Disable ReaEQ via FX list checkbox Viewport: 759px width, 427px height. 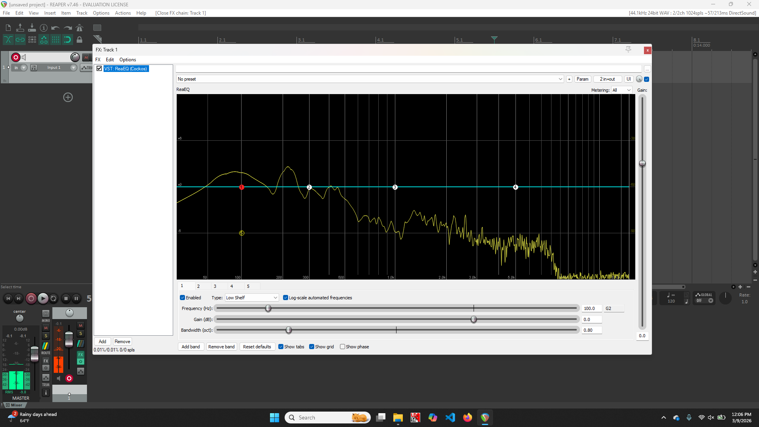[x=99, y=68]
